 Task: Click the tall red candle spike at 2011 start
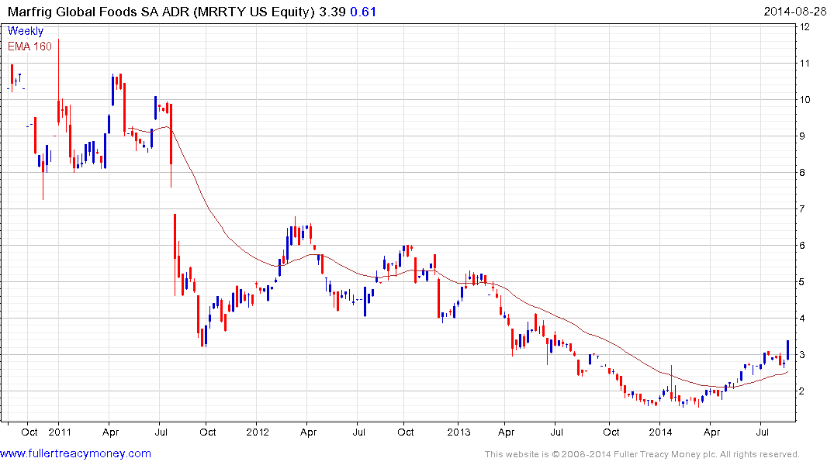[58, 82]
